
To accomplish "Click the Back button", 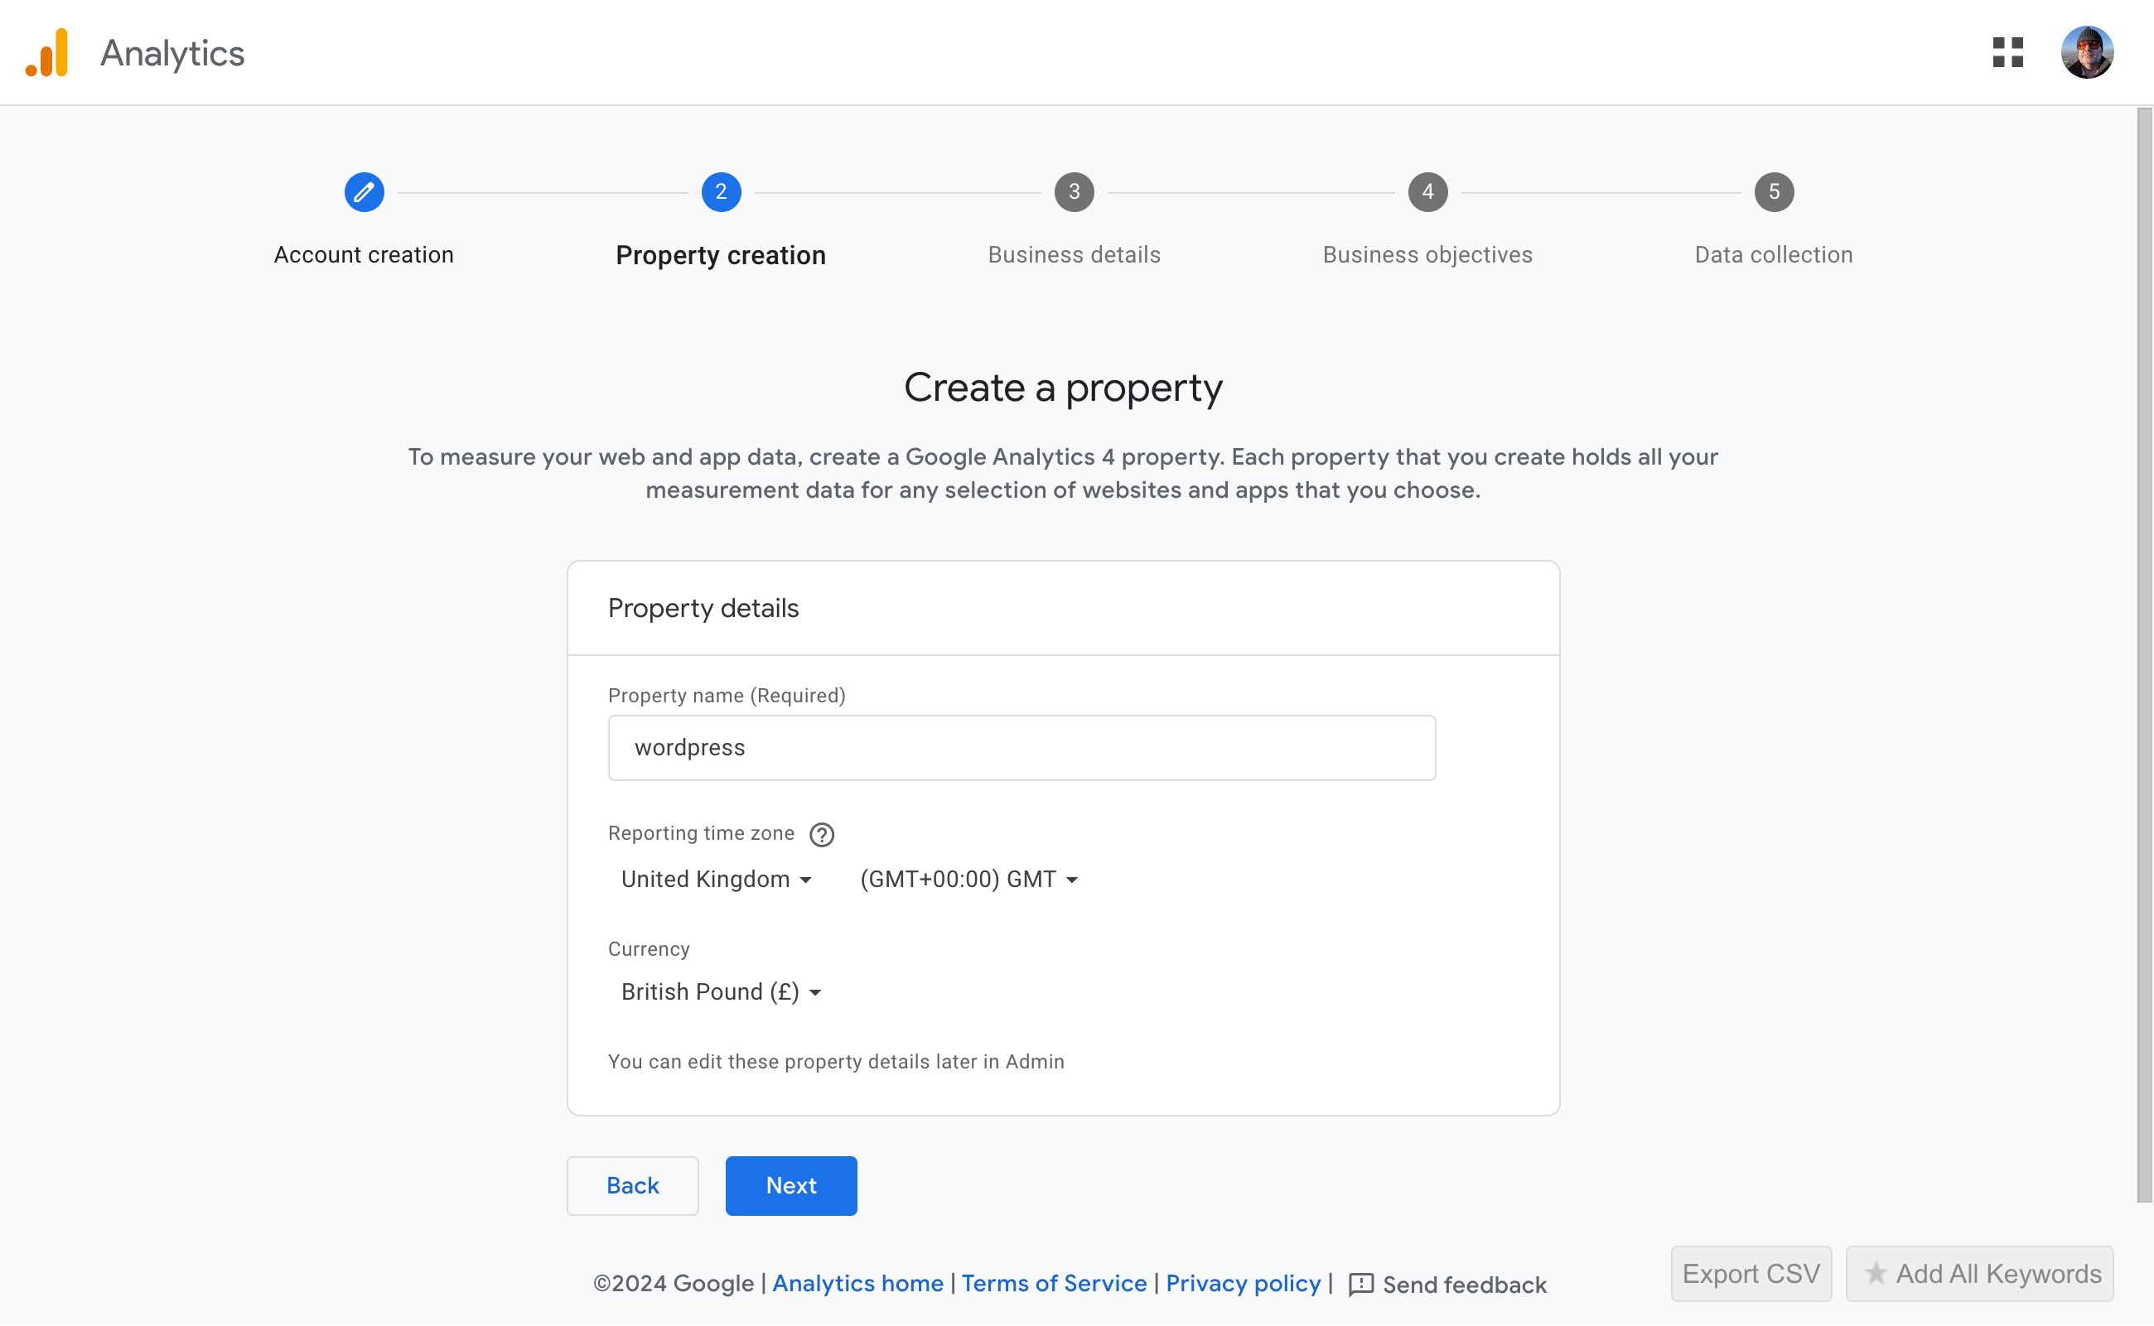I will pyautogui.click(x=631, y=1186).
